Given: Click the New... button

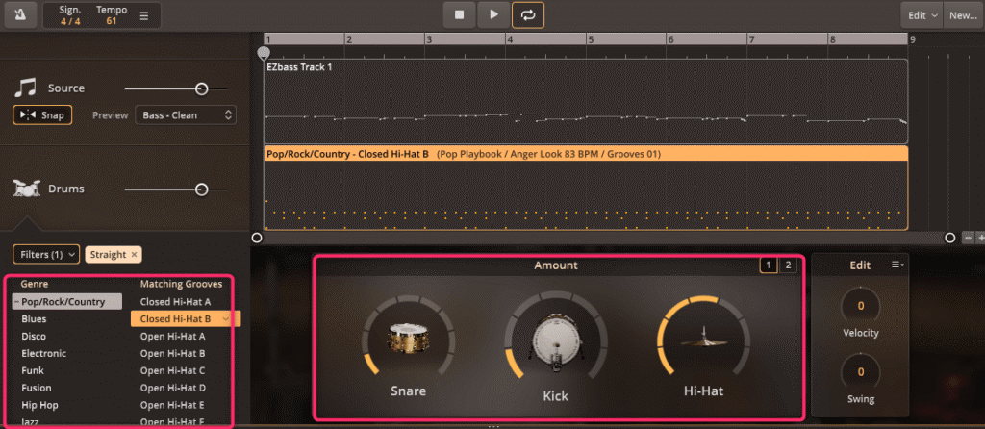Looking at the screenshot, I should pyautogui.click(x=964, y=15).
